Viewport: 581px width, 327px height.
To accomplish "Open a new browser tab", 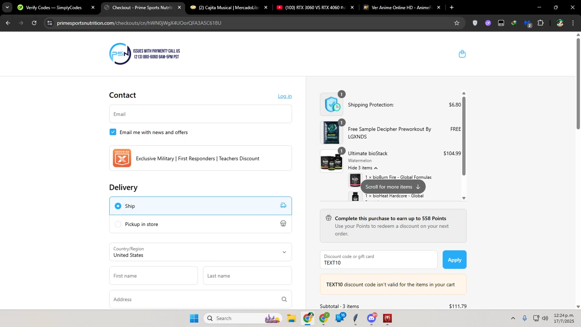I will [x=452, y=7].
